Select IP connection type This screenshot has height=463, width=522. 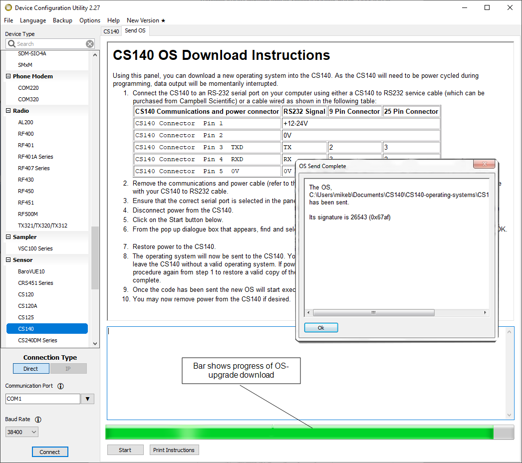[x=68, y=369]
